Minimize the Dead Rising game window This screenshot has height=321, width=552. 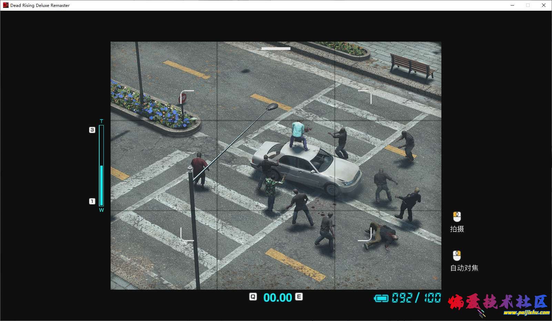point(512,5)
